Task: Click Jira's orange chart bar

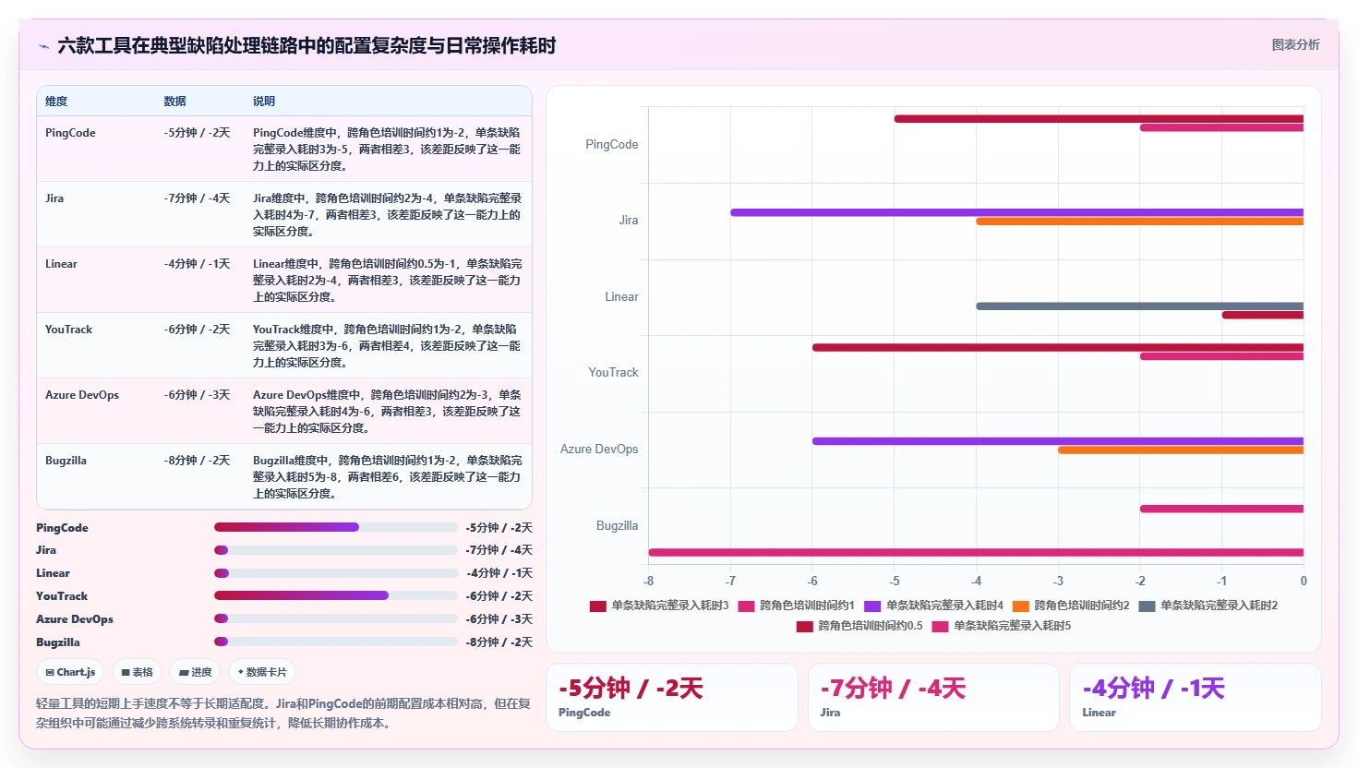Action: (x=1139, y=222)
